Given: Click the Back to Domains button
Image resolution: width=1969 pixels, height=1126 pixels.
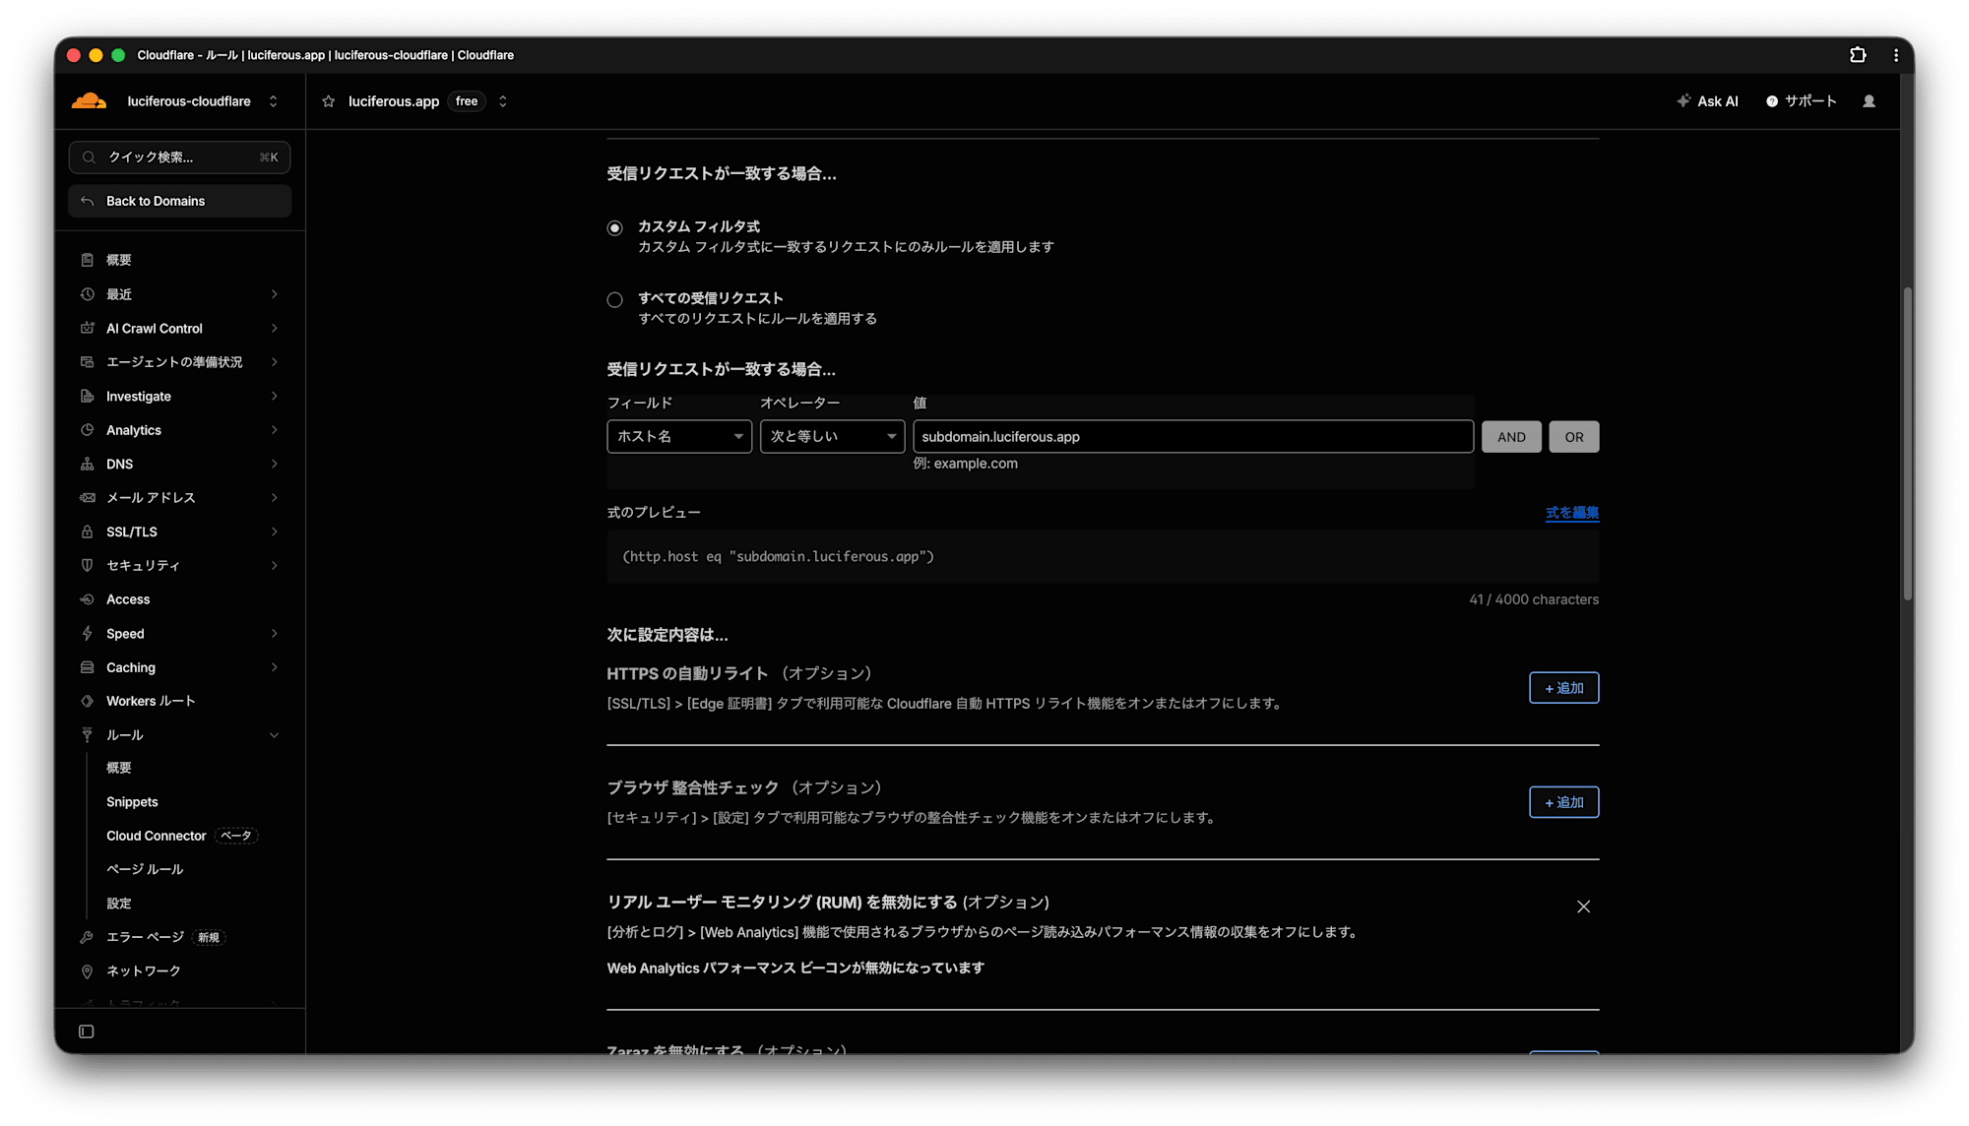Looking at the screenshot, I should coord(179,201).
